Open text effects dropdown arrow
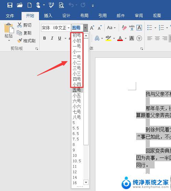The width and height of the screenshot is (171, 191). (102, 39)
